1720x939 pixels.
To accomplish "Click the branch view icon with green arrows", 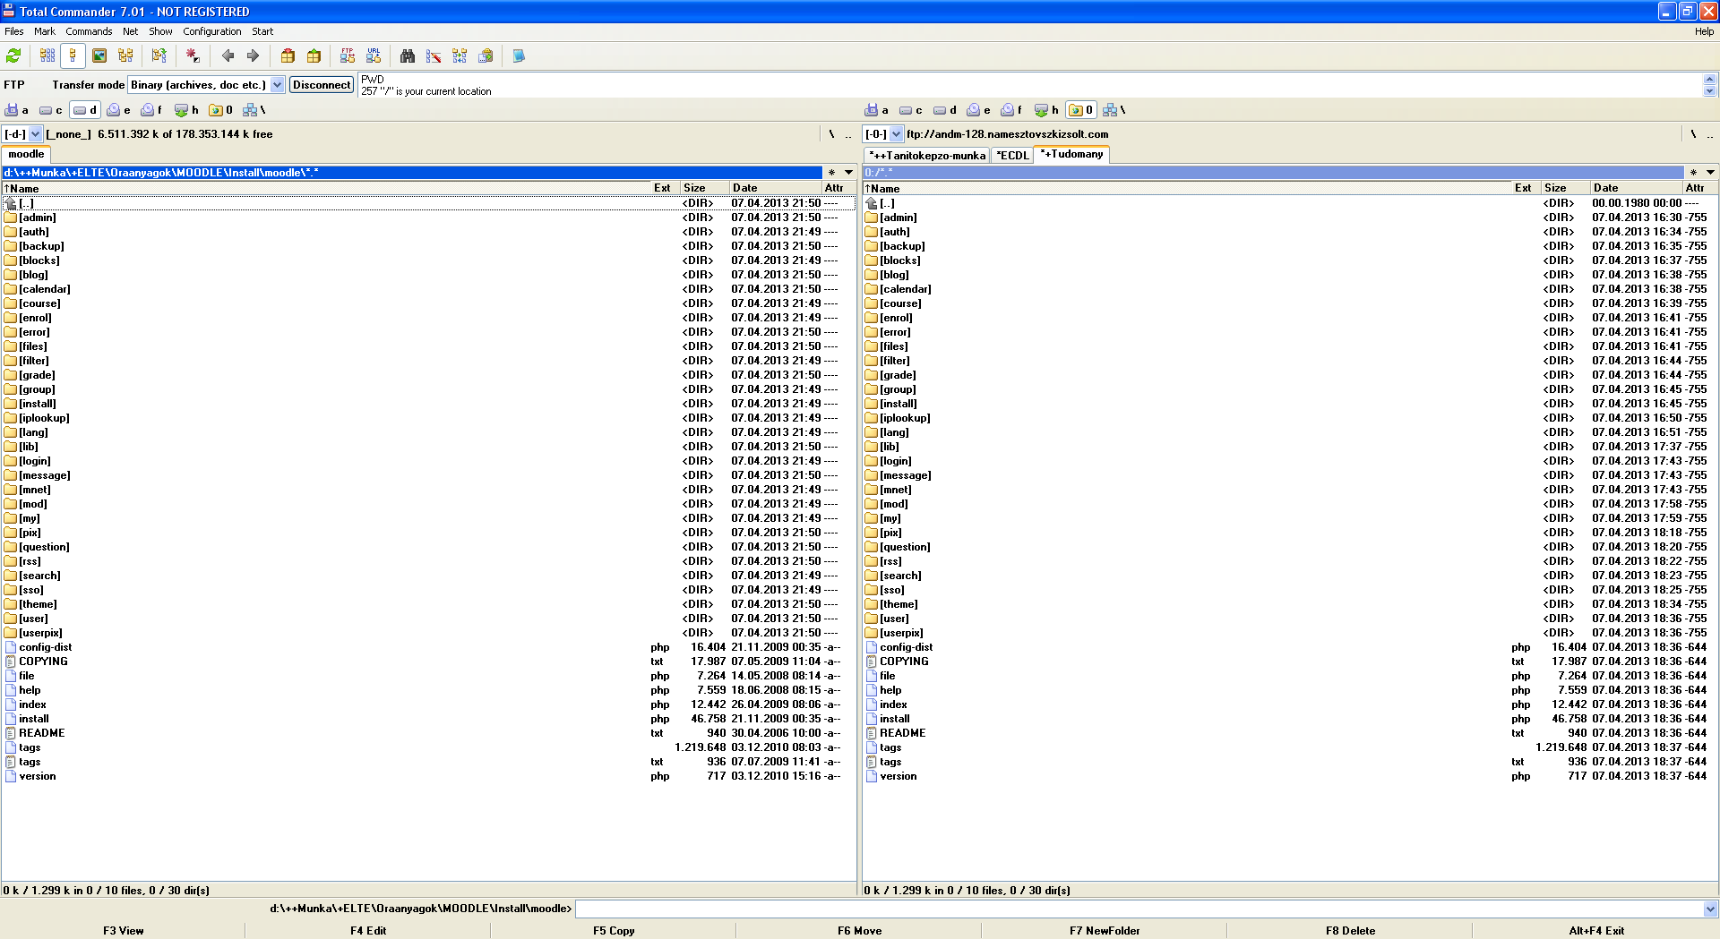I will [159, 55].
